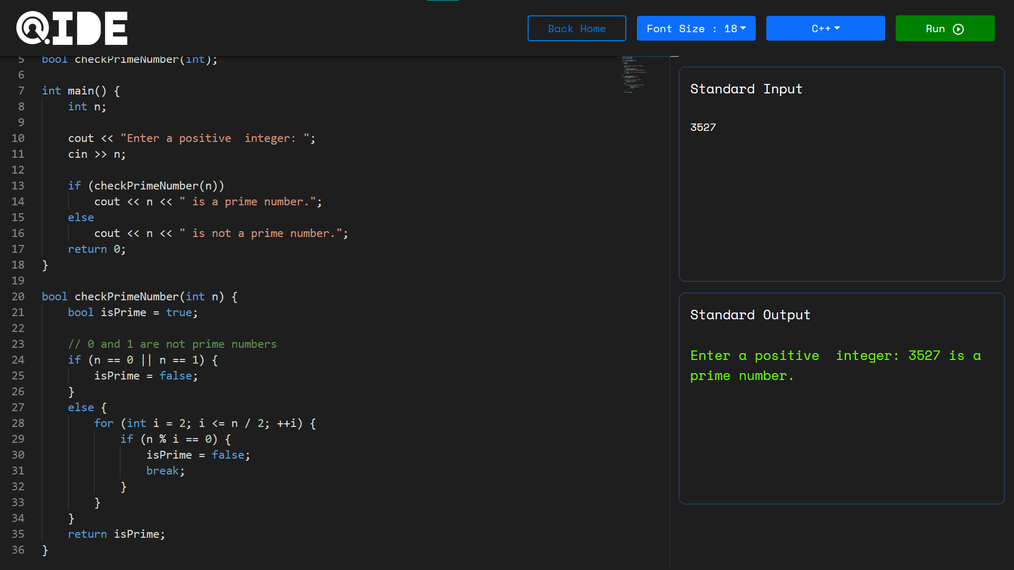The image size is (1014, 570).
Task: Click the Standard Output panel heading
Action: coord(750,315)
